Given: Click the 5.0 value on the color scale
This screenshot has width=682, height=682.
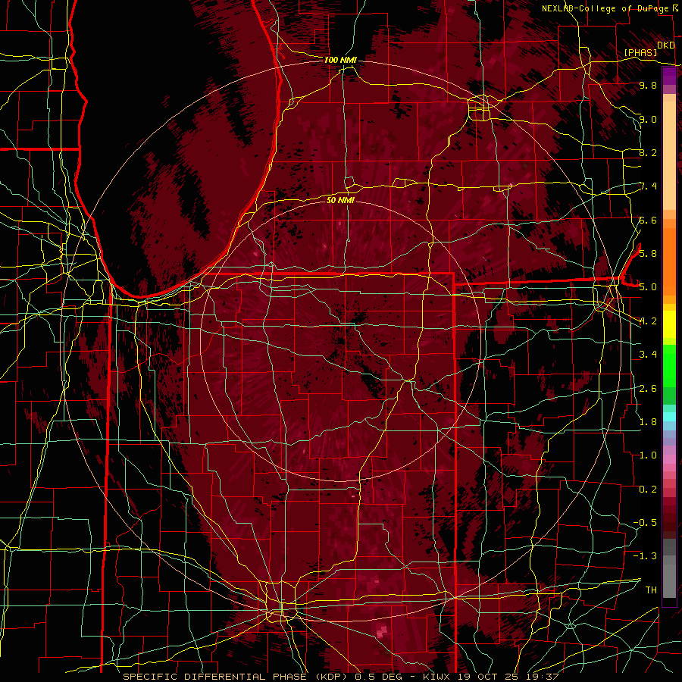Looking at the screenshot, I should 648,287.
